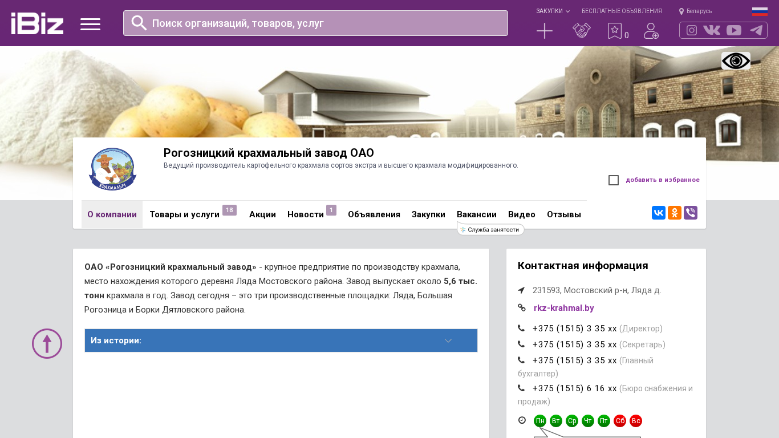
Task: Switch to the Акции tab
Action: (262, 214)
